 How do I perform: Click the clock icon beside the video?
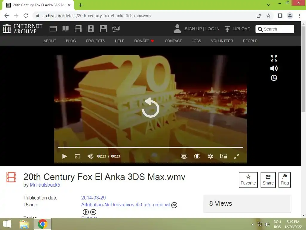(274, 78)
